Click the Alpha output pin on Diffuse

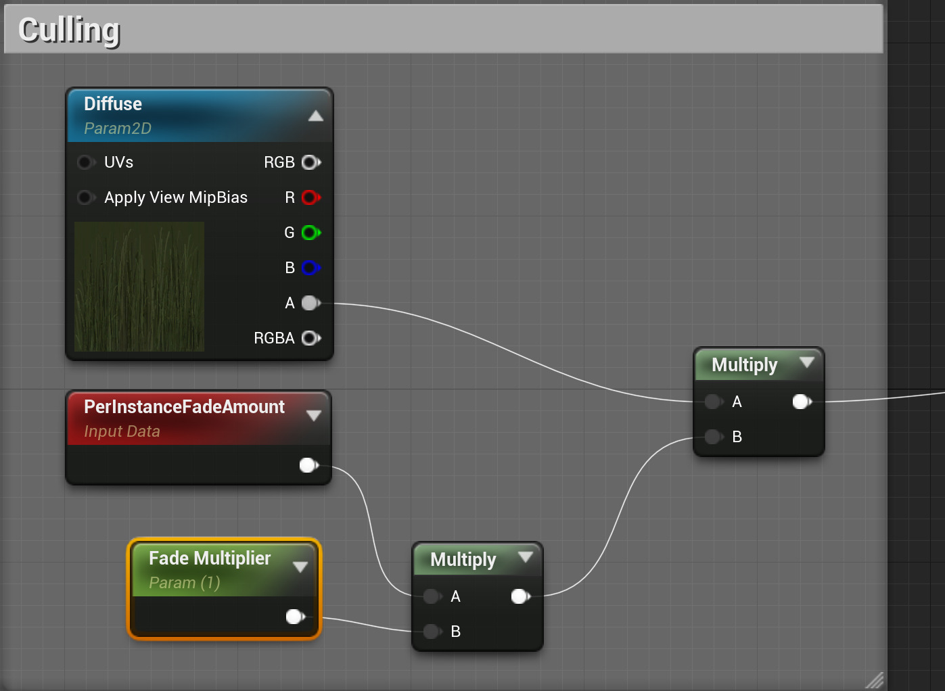[x=309, y=303]
